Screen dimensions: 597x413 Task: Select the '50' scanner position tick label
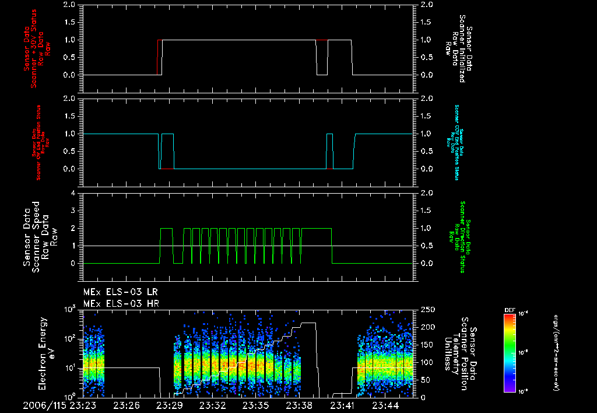click(426, 380)
